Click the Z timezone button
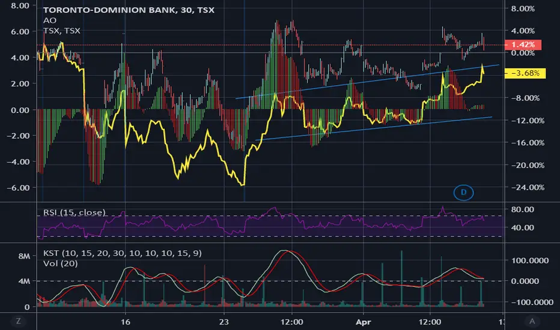Viewport: 560px width, 330px height. click(18, 321)
